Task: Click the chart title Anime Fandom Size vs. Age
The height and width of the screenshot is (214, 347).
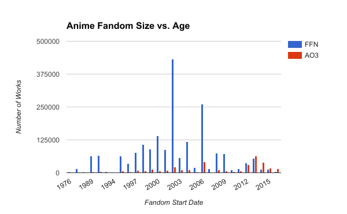Action: pos(128,26)
